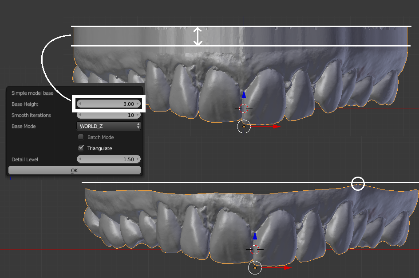This screenshot has width=419, height=278.
Task: Click the blue Z-axis arrow of upper gizmo
Action: tap(244, 94)
